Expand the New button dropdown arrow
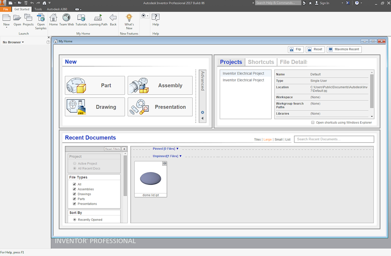 [6, 27]
